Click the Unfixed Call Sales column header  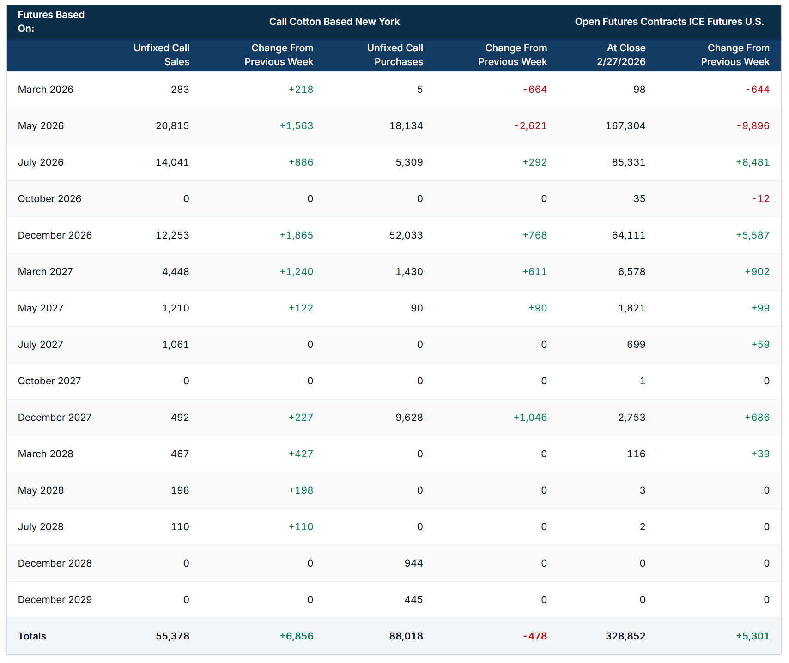161,55
